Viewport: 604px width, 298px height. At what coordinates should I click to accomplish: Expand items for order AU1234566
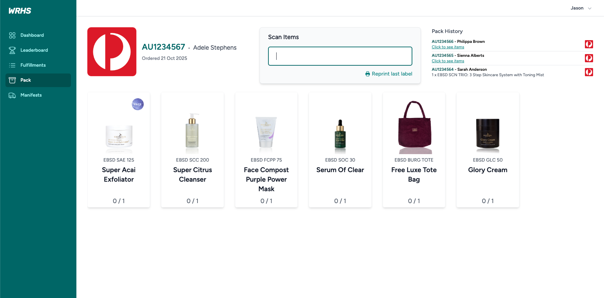coord(448,47)
